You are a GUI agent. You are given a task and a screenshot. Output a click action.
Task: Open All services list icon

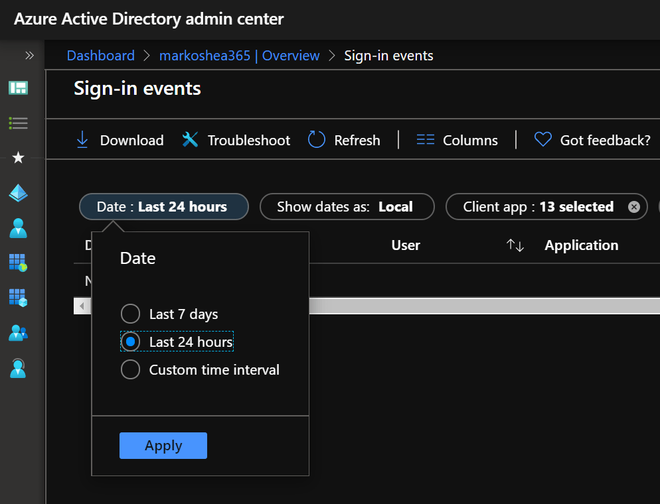tap(18, 123)
